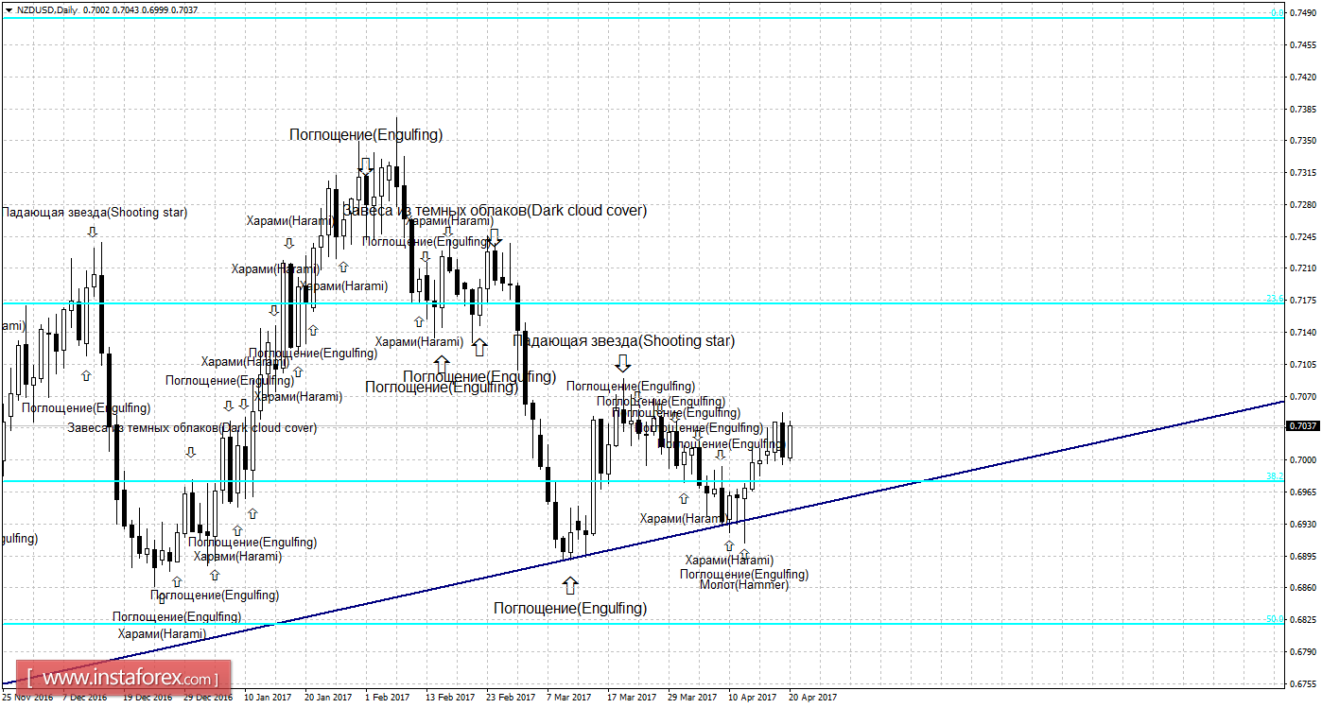This screenshot has width=1322, height=708.
Task: Select the large up arrow above bottom Engulfing
Action: pos(569,585)
